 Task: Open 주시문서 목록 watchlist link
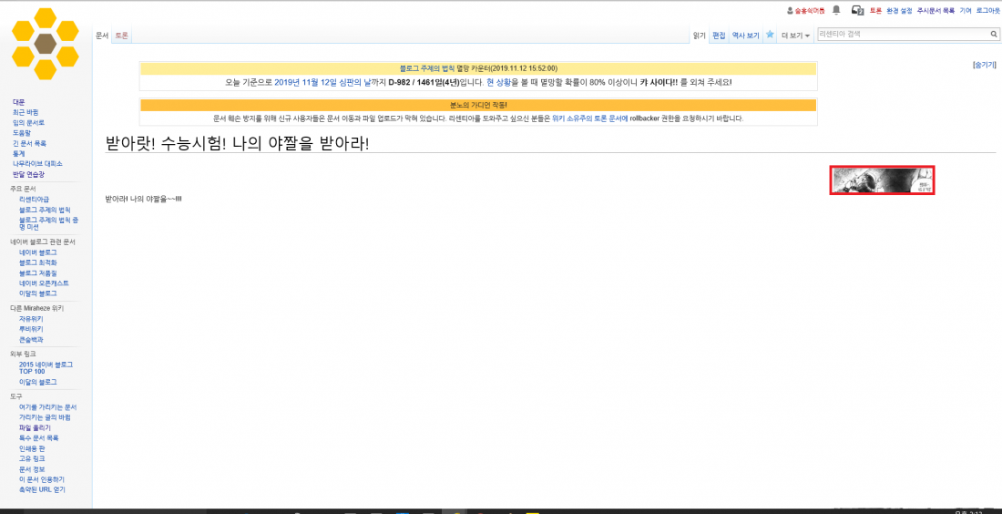click(936, 11)
